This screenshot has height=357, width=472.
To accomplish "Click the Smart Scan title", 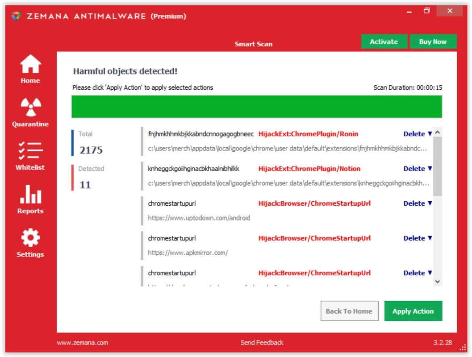I will 253,44.
